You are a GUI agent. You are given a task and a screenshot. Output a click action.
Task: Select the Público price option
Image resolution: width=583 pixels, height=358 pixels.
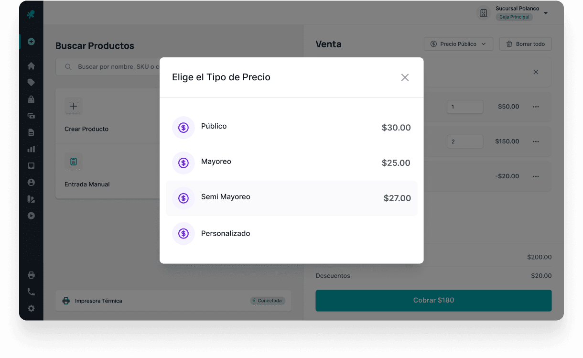291,128
